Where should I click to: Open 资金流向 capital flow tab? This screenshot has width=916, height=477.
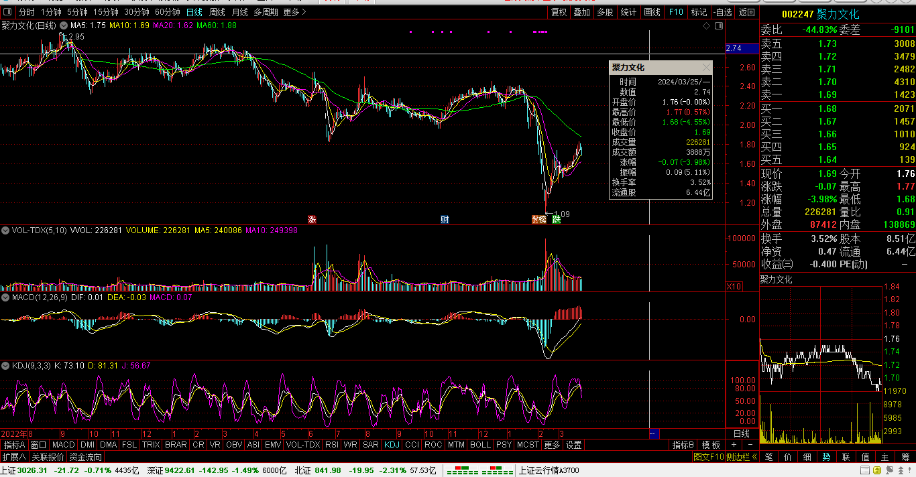[86, 457]
